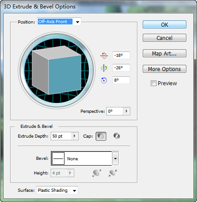The height and width of the screenshot is (202, 197).
Task: Open the Surface Plastic Shading dropdown
Action: click(x=57, y=190)
